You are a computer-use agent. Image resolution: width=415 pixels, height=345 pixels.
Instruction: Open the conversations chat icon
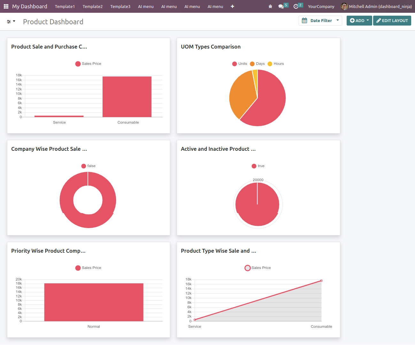[x=281, y=6]
